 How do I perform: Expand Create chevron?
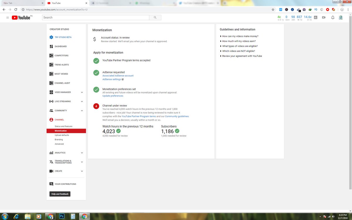(82, 171)
